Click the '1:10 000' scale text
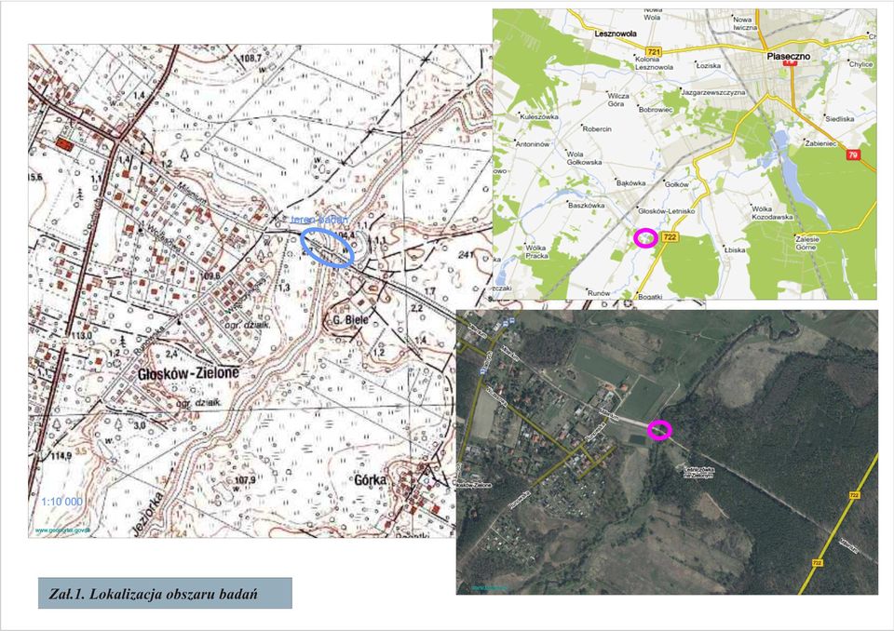The image size is (894, 631). pos(61,502)
